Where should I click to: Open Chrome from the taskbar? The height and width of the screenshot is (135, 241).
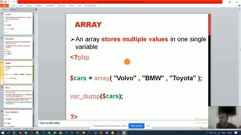pyautogui.click(x=49, y=133)
